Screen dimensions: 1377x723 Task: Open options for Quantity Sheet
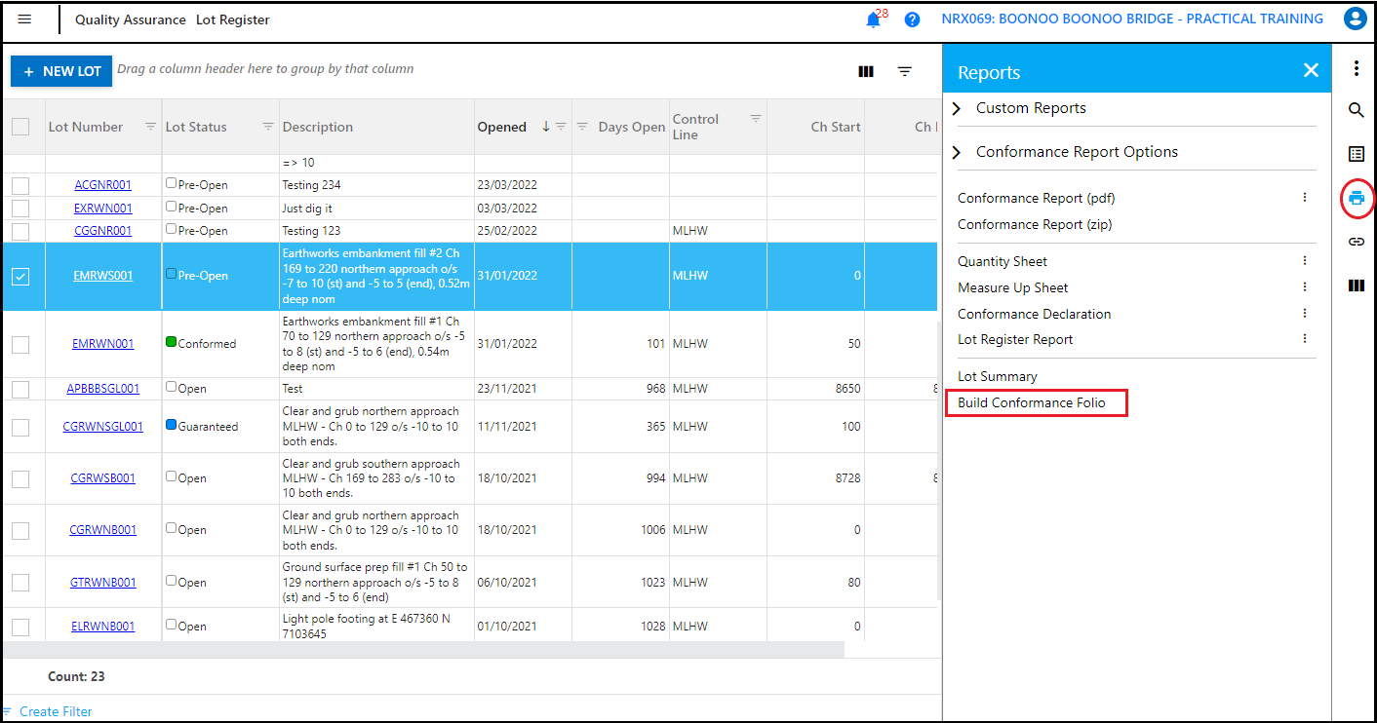[x=1305, y=261]
